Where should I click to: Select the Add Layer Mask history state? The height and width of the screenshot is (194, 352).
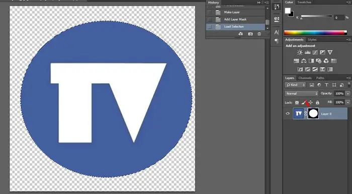pos(235,19)
